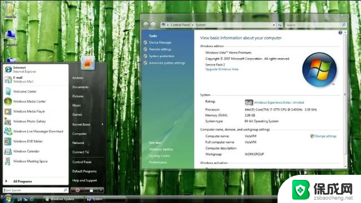This screenshot has height=203, width=361.
Task: Click the Start Search input field
Action: [36, 190]
